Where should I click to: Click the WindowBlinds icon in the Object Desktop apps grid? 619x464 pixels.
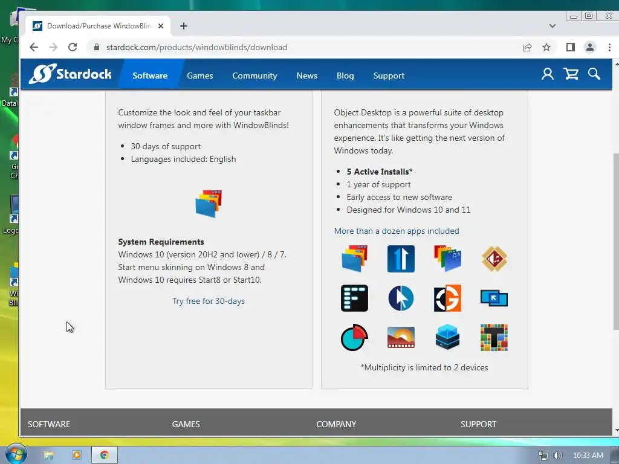354,259
